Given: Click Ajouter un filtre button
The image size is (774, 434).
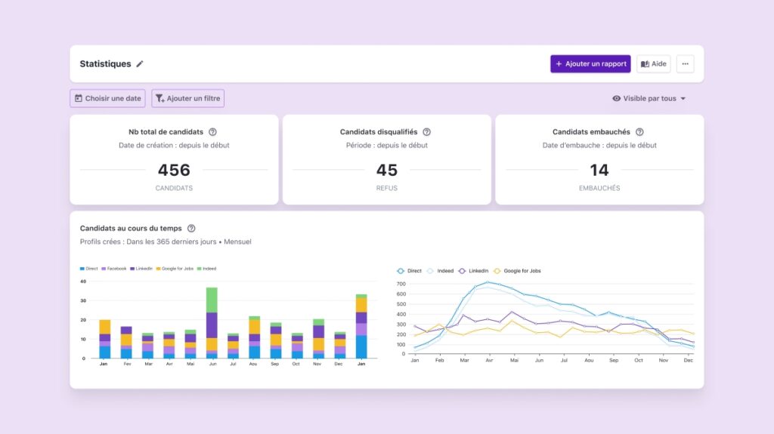Looking at the screenshot, I should [187, 98].
